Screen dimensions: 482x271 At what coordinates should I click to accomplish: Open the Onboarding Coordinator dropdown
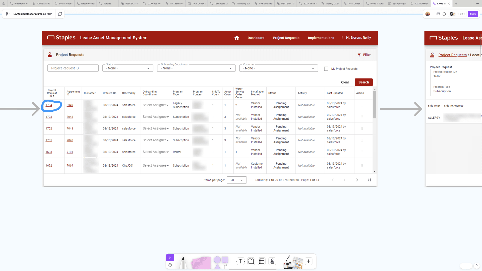[196, 68]
